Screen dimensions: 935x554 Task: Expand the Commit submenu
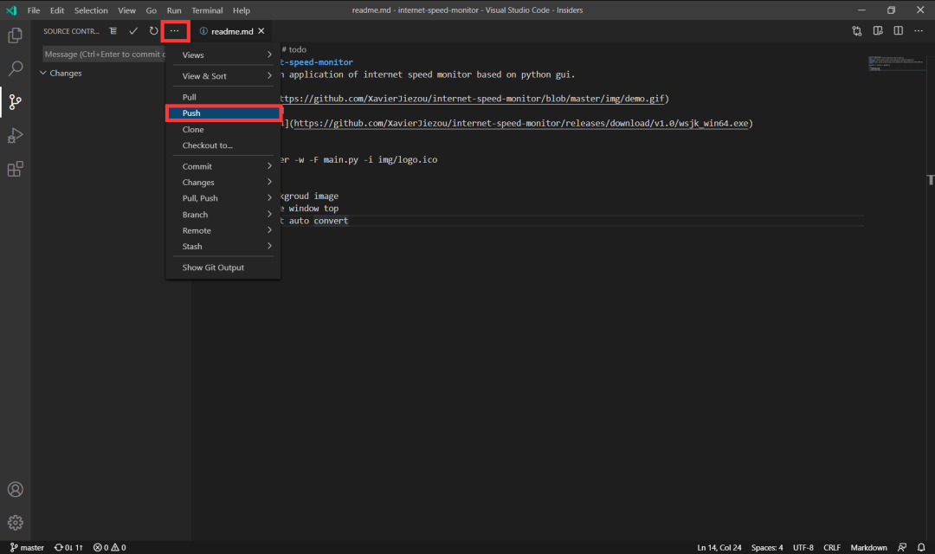[x=223, y=166]
